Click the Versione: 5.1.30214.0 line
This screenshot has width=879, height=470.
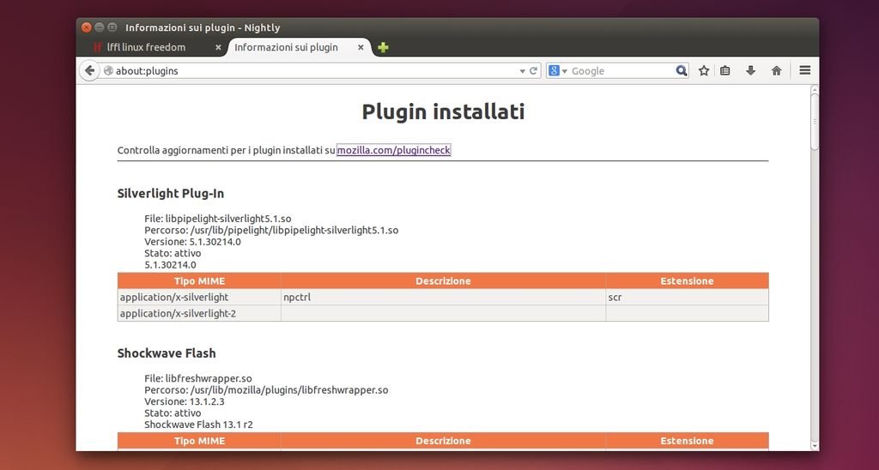[x=192, y=242]
